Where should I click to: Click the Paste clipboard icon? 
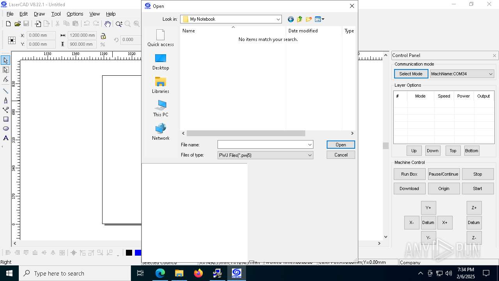tap(76, 24)
